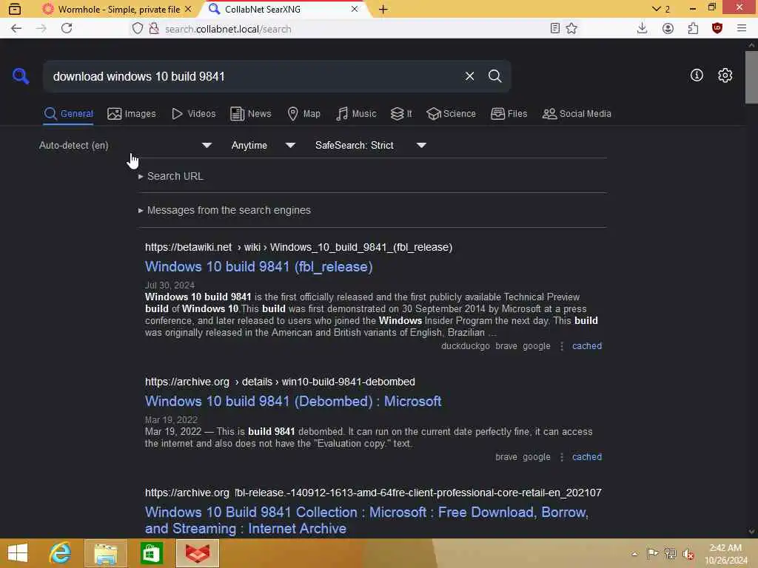Open a new browser tab with plus icon
The height and width of the screenshot is (568, 758).
pyautogui.click(x=383, y=9)
